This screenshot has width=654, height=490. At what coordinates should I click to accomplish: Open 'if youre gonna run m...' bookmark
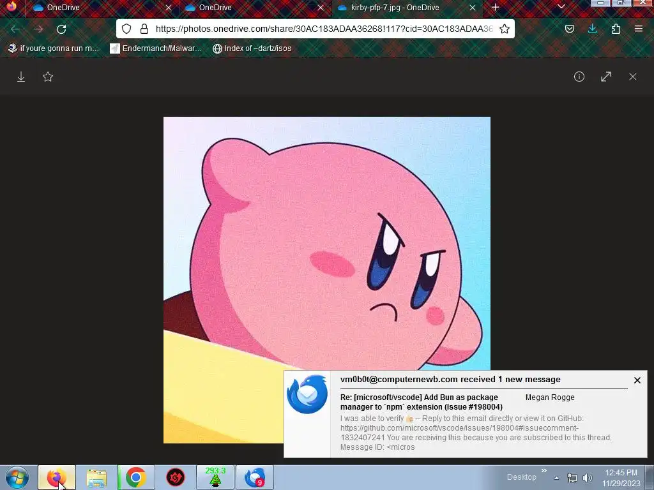point(54,48)
